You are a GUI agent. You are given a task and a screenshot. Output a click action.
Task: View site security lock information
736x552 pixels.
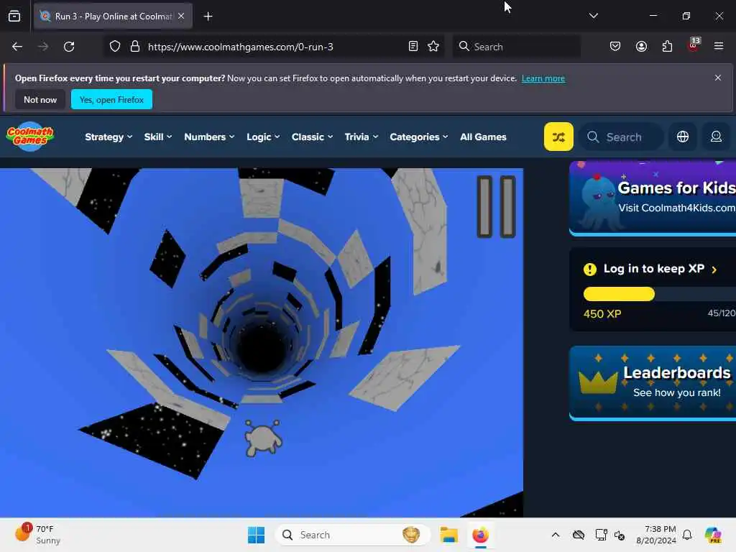[x=134, y=47]
